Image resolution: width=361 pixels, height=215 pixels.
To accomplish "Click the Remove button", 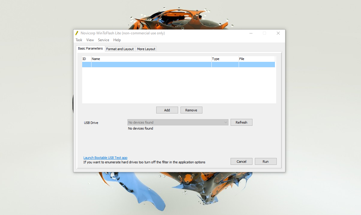I will [x=191, y=110].
